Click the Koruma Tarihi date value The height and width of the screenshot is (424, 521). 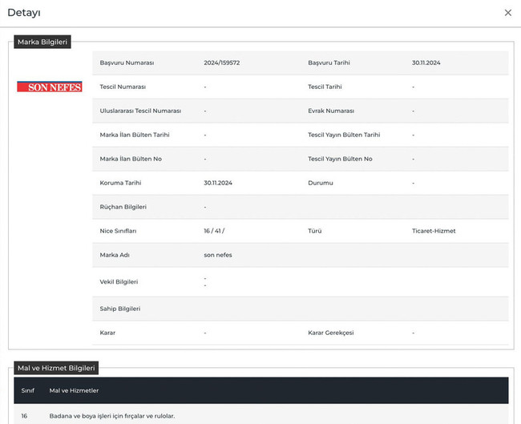point(217,183)
